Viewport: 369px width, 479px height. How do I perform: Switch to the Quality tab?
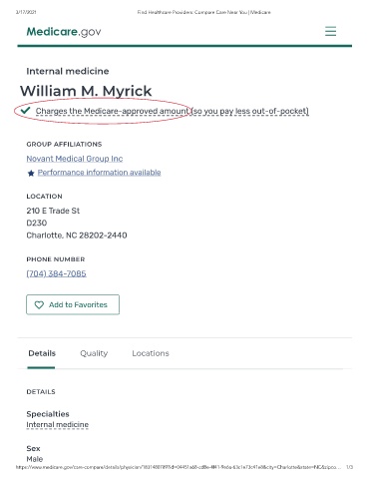(x=94, y=353)
